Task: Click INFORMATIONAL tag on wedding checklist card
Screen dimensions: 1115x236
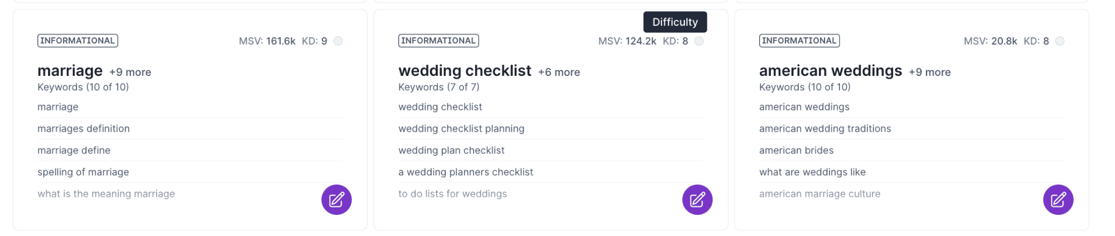Action: (x=438, y=41)
